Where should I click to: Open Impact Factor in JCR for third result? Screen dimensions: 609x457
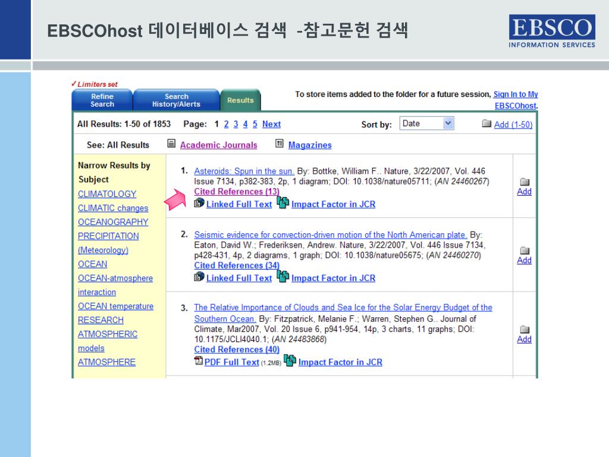click(x=340, y=362)
